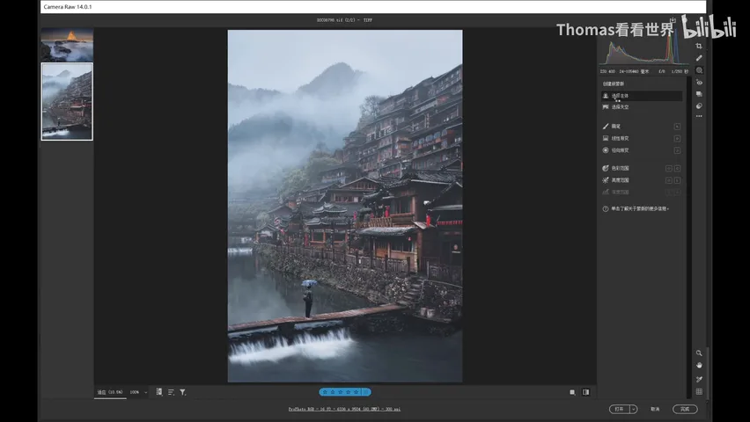Open the filmstrip filter funnel icon
750x422 pixels.
pos(183,392)
